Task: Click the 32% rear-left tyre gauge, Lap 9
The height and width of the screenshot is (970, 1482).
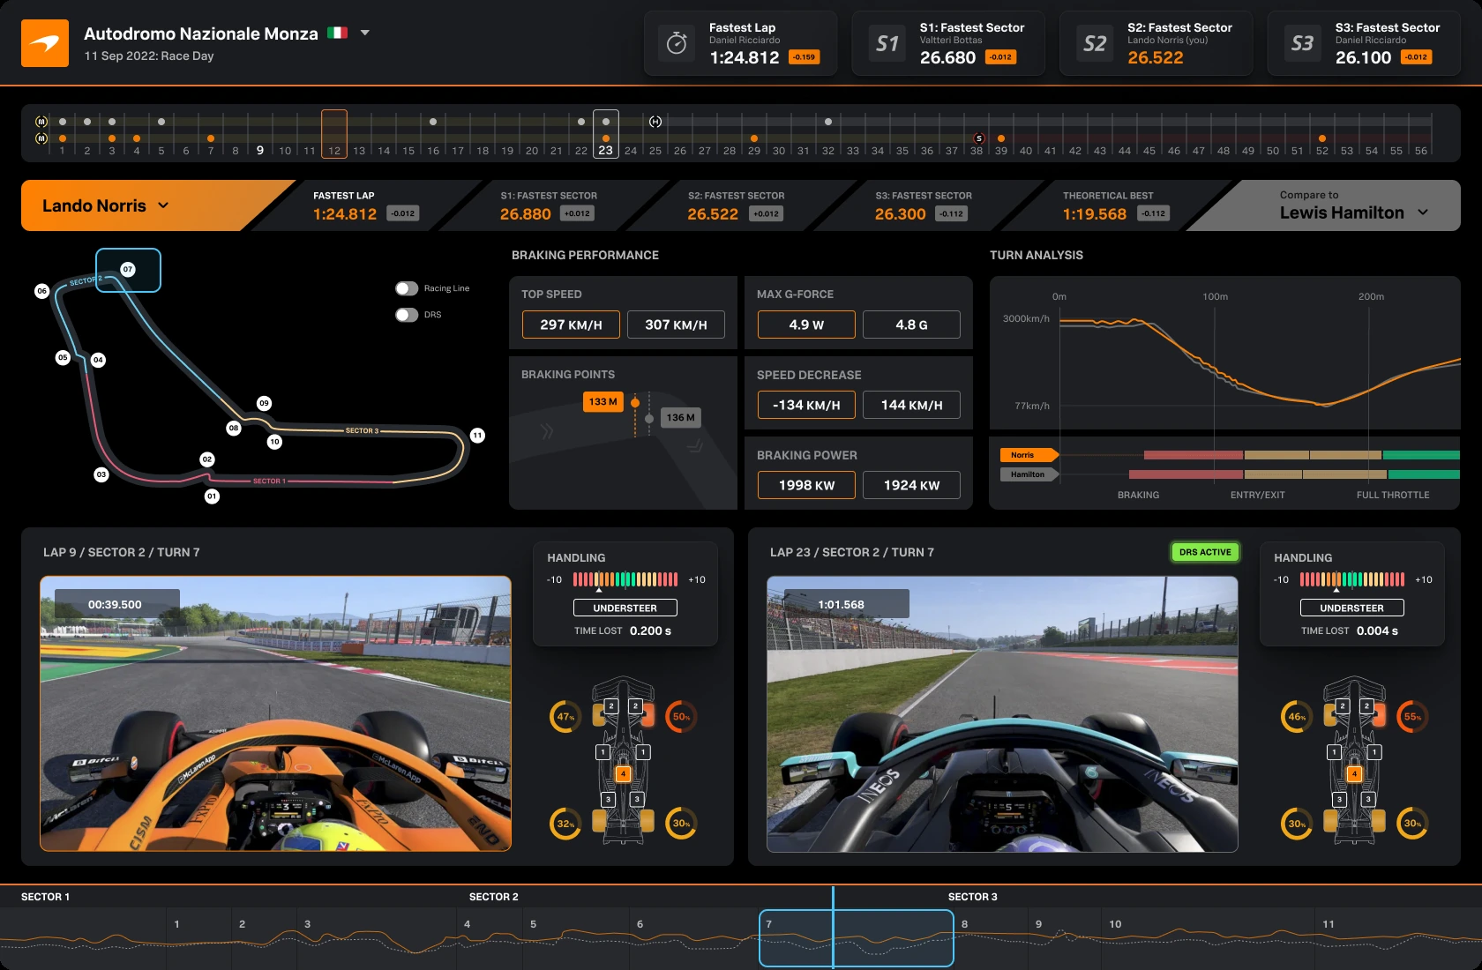Action: click(x=565, y=824)
